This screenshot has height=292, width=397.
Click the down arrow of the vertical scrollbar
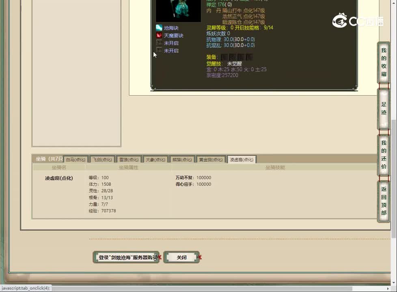coord(393,283)
